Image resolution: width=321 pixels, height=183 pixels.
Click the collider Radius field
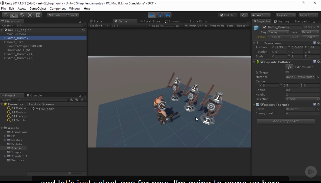[x=302, y=90]
